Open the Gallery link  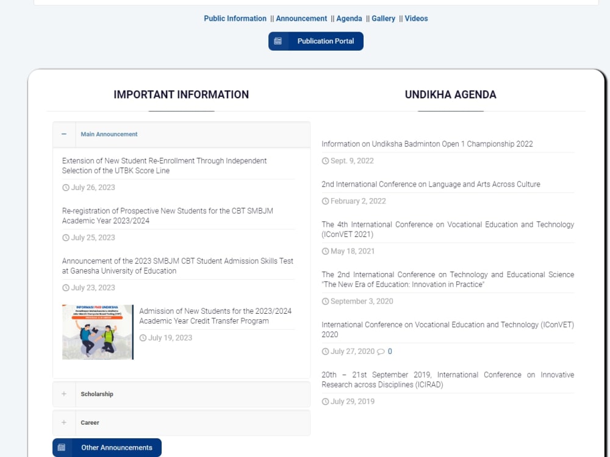tap(383, 18)
